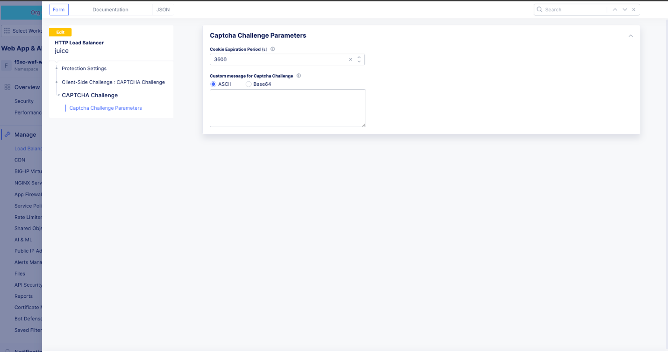Click the previous search result chevron
The height and width of the screenshot is (352, 668).
[x=615, y=9]
